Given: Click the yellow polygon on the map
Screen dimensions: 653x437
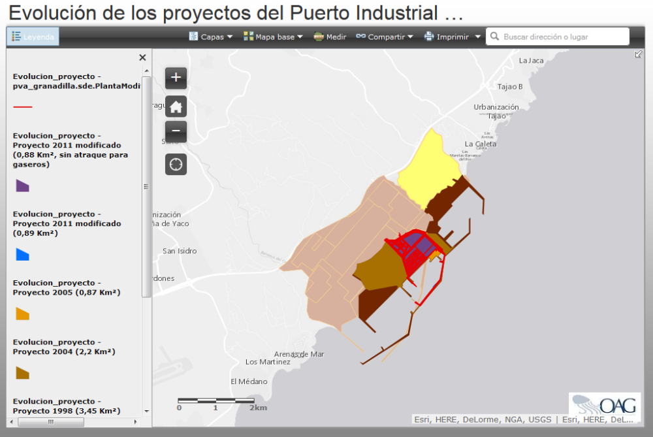Looking at the screenshot, I should pyautogui.click(x=429, y=169).
